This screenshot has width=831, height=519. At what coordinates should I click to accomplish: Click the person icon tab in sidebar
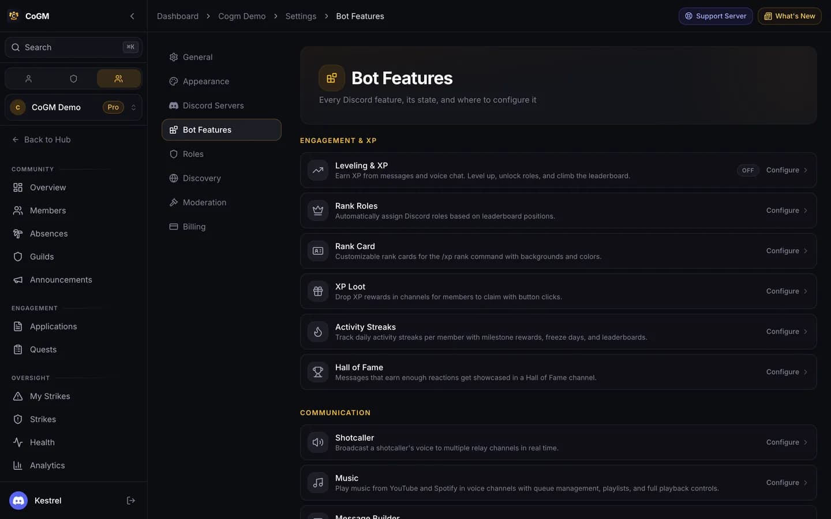tap(28, 78)
